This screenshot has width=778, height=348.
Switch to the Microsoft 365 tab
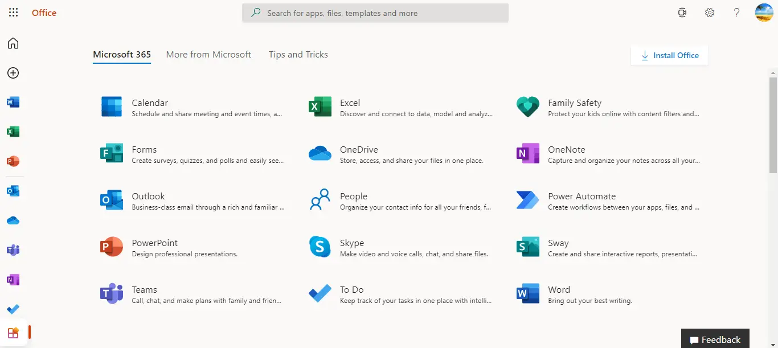(x=122, y=55)
